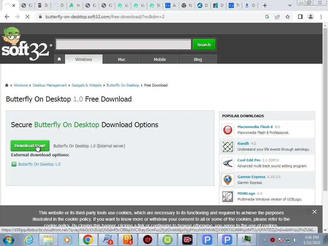Click the share page icon
The image size is (328, 246).
[x=277, y=17]
